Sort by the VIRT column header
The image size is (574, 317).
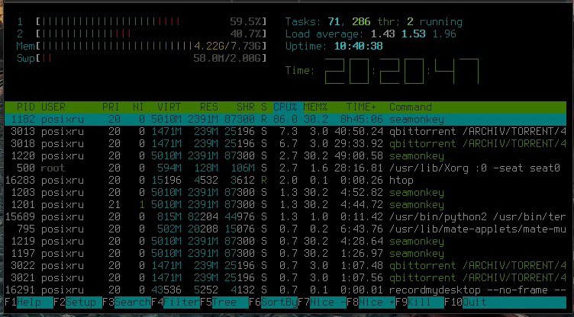click(169, 107)
